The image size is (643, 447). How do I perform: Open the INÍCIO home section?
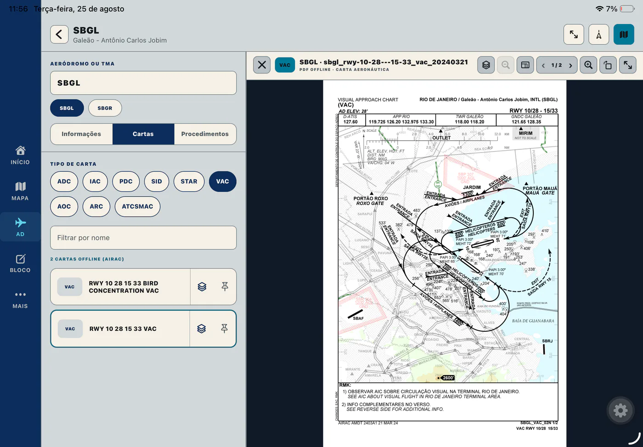20,155
